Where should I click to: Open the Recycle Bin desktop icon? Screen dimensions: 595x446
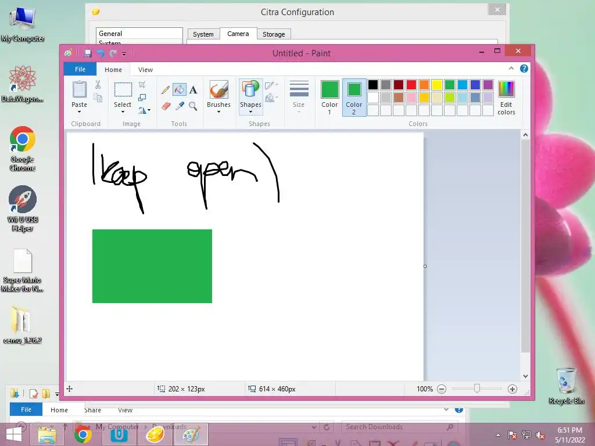(566, 386)
